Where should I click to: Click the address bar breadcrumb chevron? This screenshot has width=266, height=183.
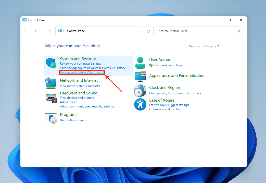click(x=64, y=31)
